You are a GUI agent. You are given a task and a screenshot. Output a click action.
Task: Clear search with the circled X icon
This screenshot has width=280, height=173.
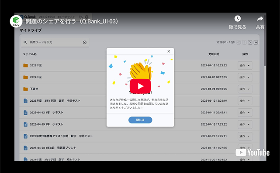85,42
